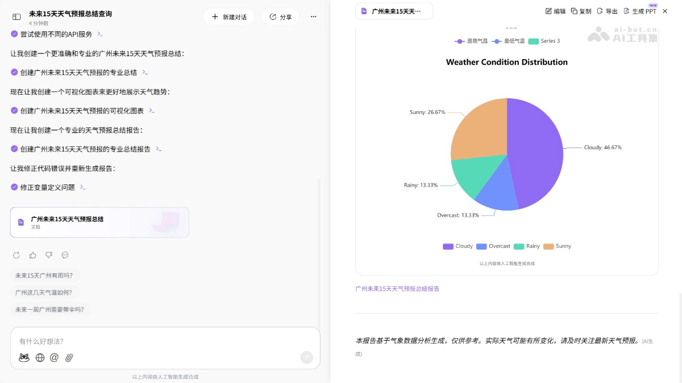
Task: Click the mascot model selector icon
Action: pyautogui.click(x=24, y=357)
